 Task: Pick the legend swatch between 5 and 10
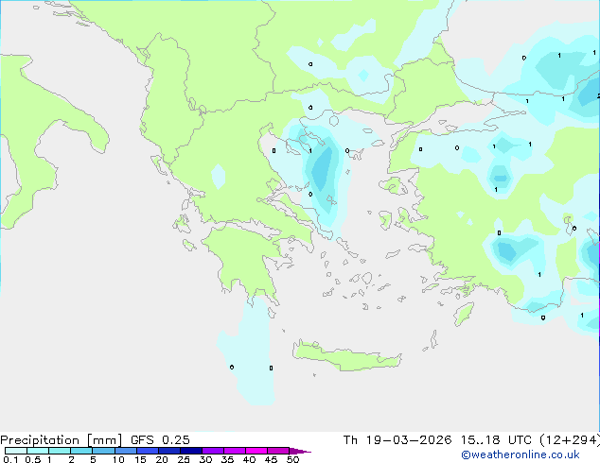tap(103, 451)
